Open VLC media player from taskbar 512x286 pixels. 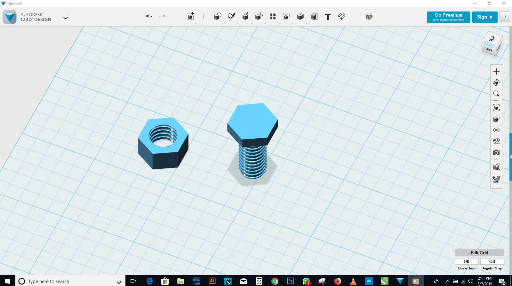[x=353, y=281]
